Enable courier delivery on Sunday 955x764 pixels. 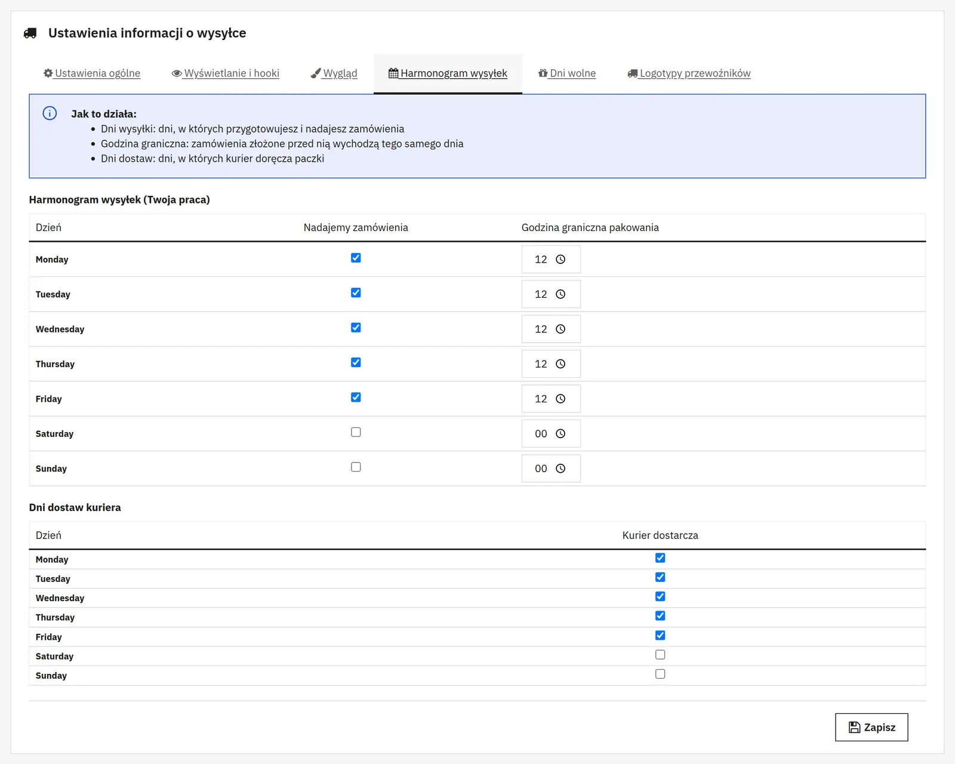(x=660, y=674)
